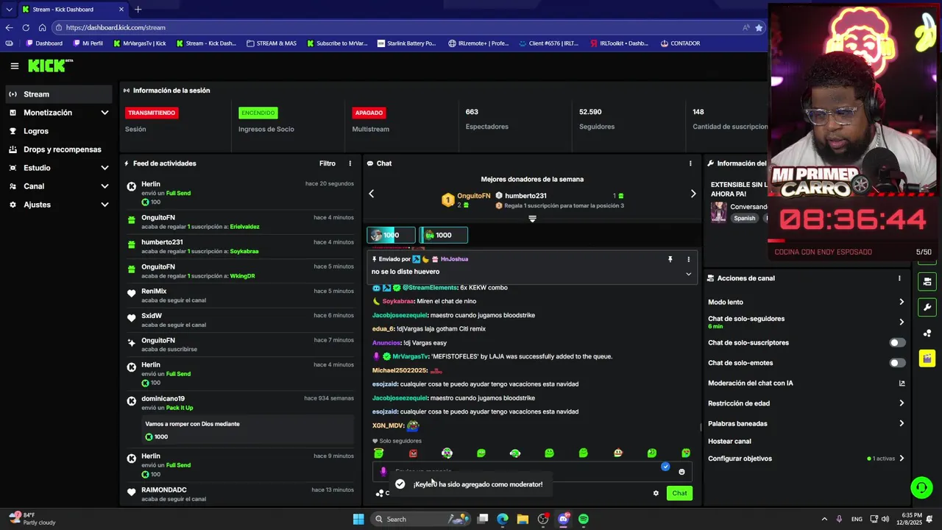
Task: Open the emoji picker in message box
Action: pos(681,472)
